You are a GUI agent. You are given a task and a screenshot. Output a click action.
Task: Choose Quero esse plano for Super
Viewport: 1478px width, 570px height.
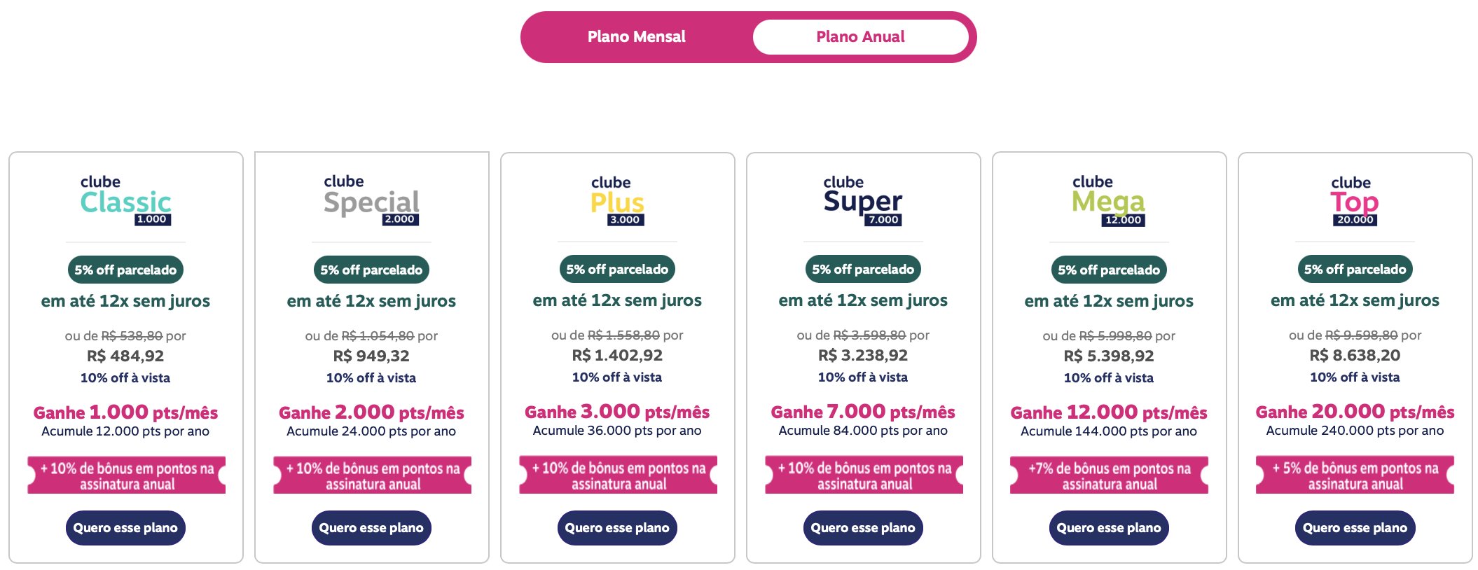863,528
